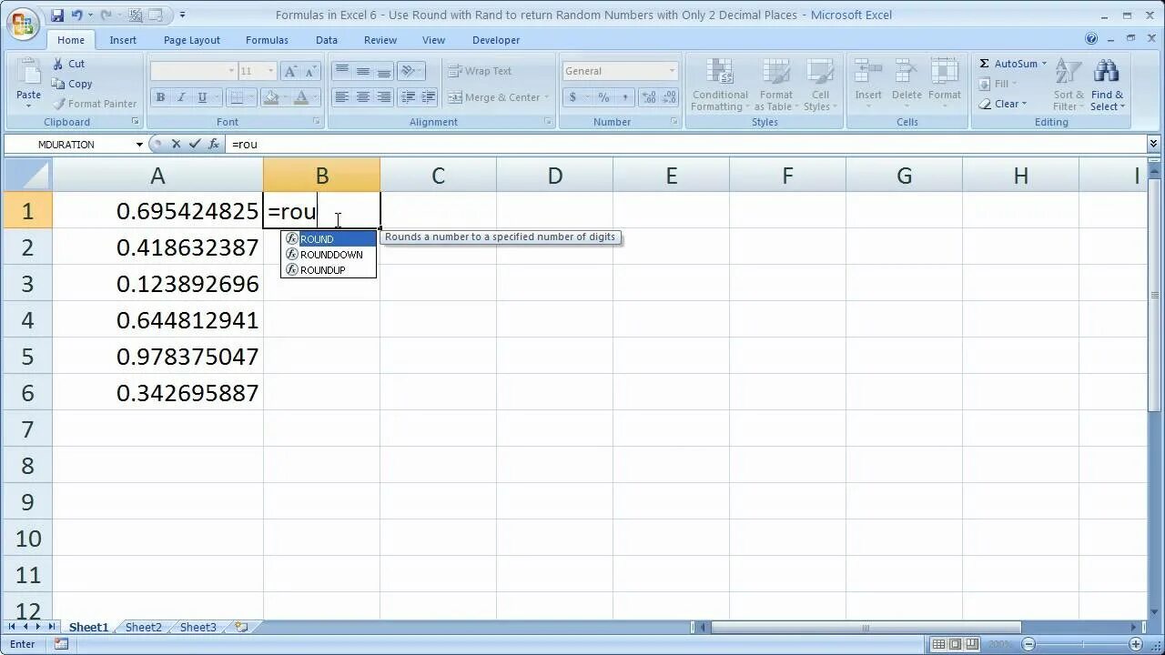This screenshot has width=1165, height=655.
Task: Apply the font color
Action: (301, 97)
